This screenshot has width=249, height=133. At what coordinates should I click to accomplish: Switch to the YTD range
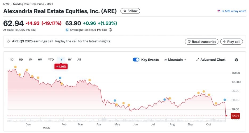point(51,60)
